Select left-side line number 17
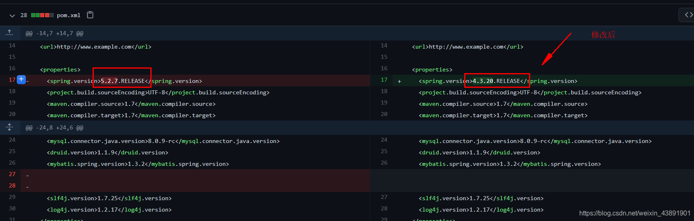 coord(12,80)
